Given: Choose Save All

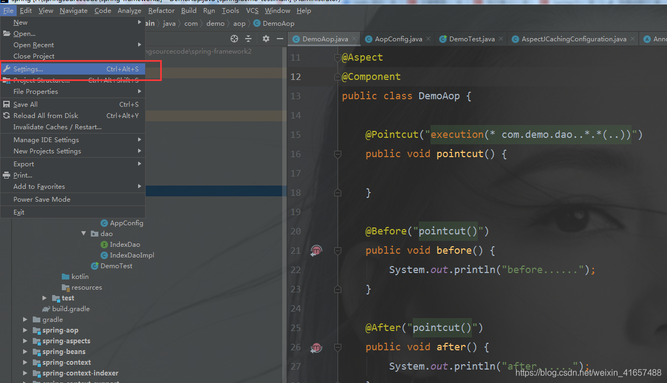Looking at the screenshot, I should point(73,105).
